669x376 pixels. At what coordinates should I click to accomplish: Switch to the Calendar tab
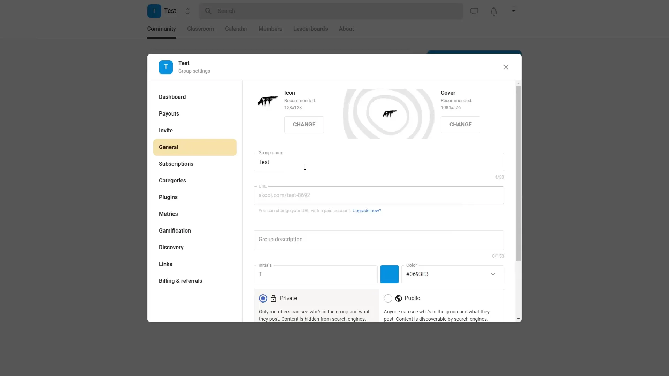coord(236,29)
